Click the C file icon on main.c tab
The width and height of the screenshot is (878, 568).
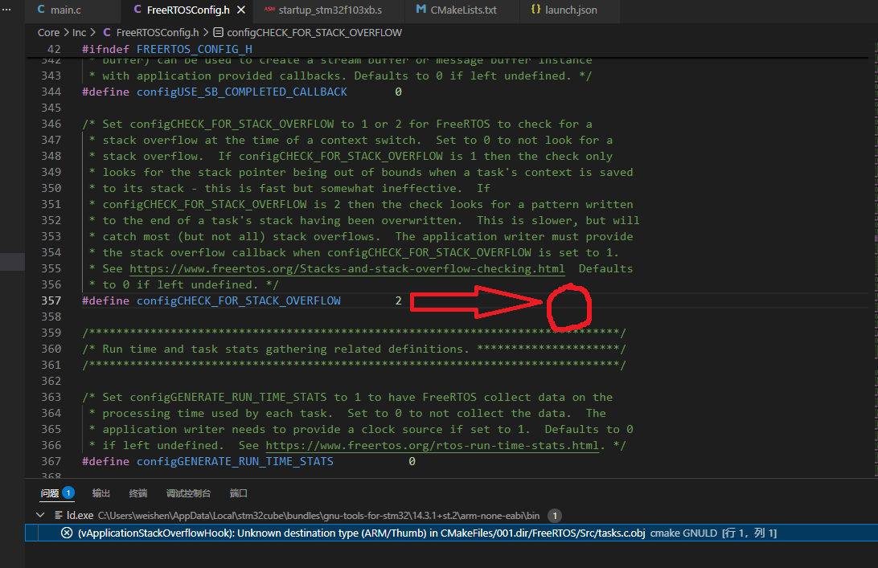41,10
